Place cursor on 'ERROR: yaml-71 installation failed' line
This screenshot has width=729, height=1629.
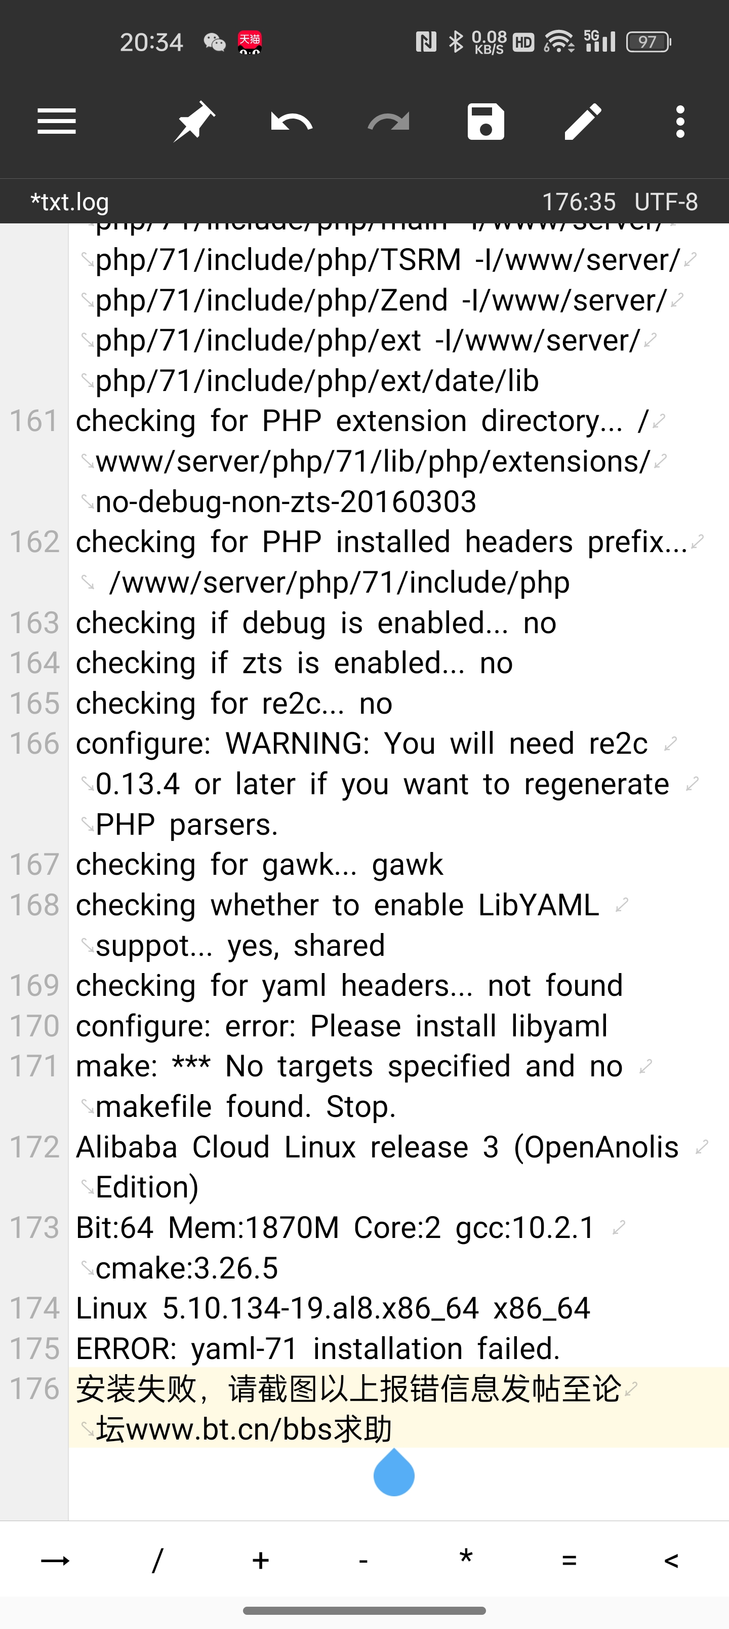pos(318,1348)
